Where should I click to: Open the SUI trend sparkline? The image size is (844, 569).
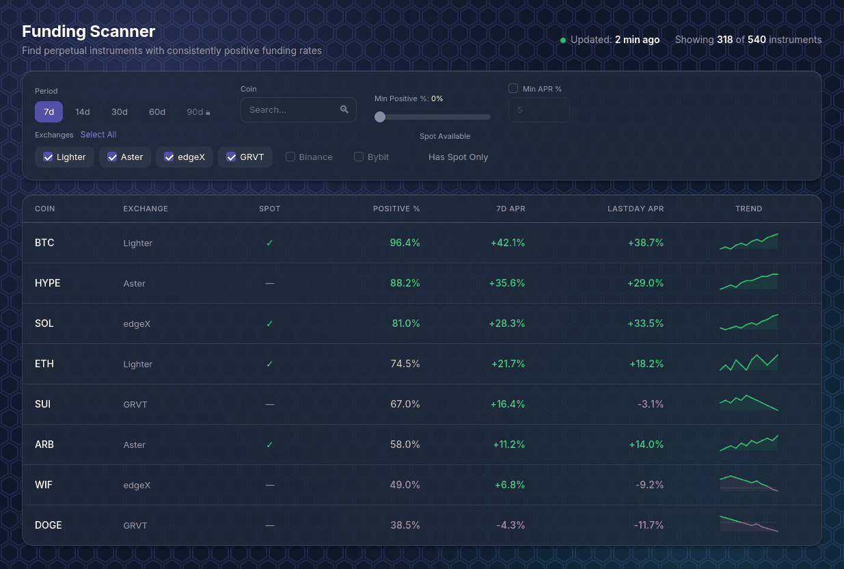coord(749,403)
